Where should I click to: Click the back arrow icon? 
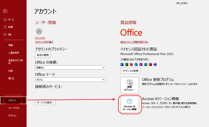5,11
